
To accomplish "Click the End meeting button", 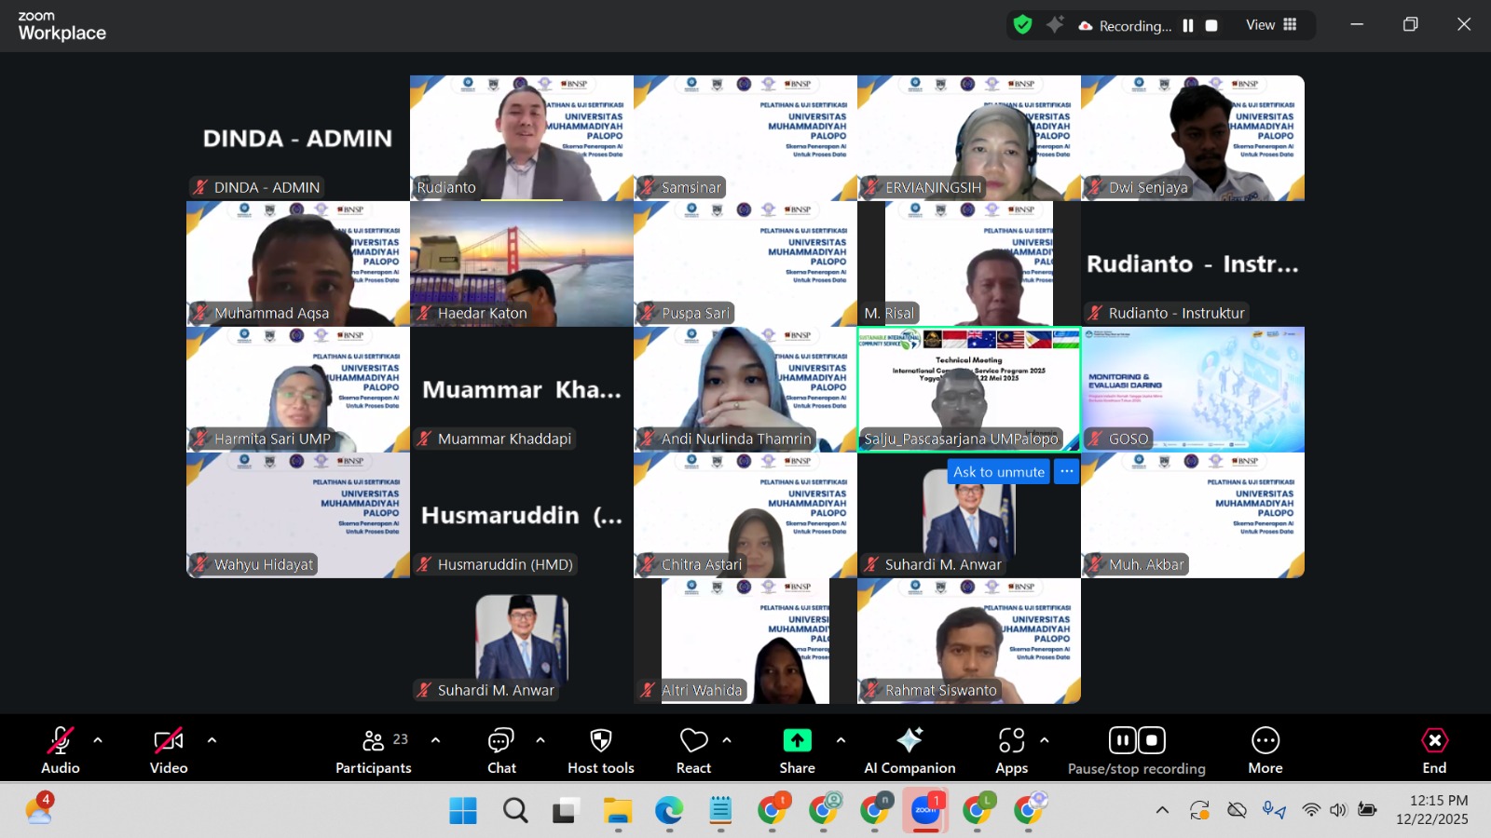I will coord(1434,750).
